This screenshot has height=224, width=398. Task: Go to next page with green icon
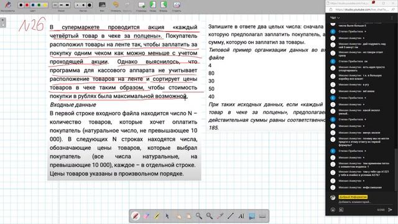(164, 5)
